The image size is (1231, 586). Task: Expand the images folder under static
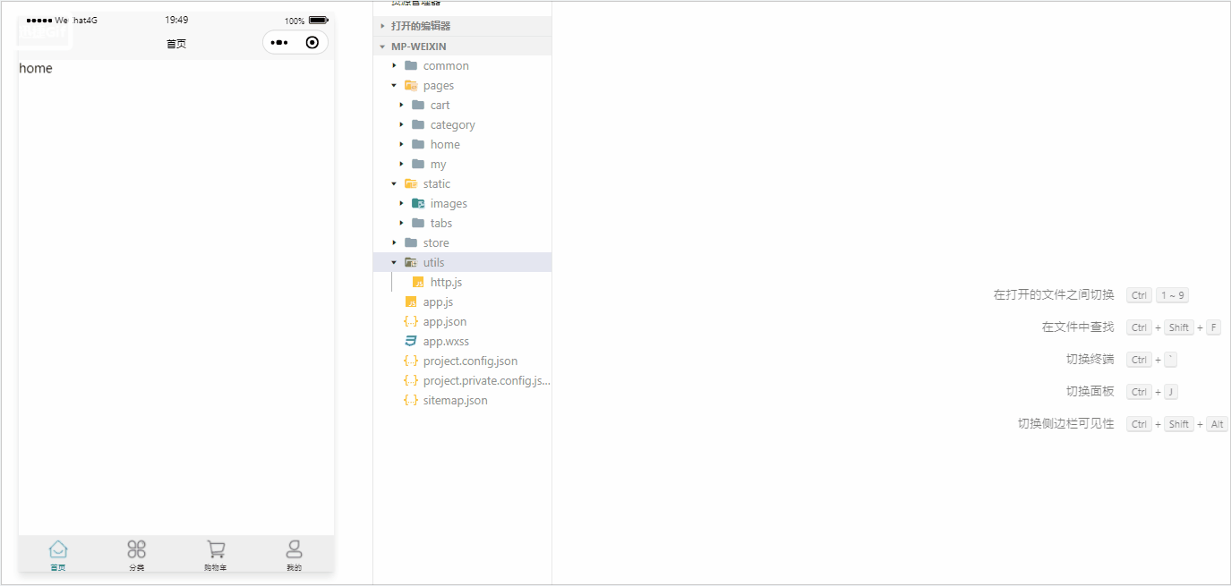coord(462,203)
